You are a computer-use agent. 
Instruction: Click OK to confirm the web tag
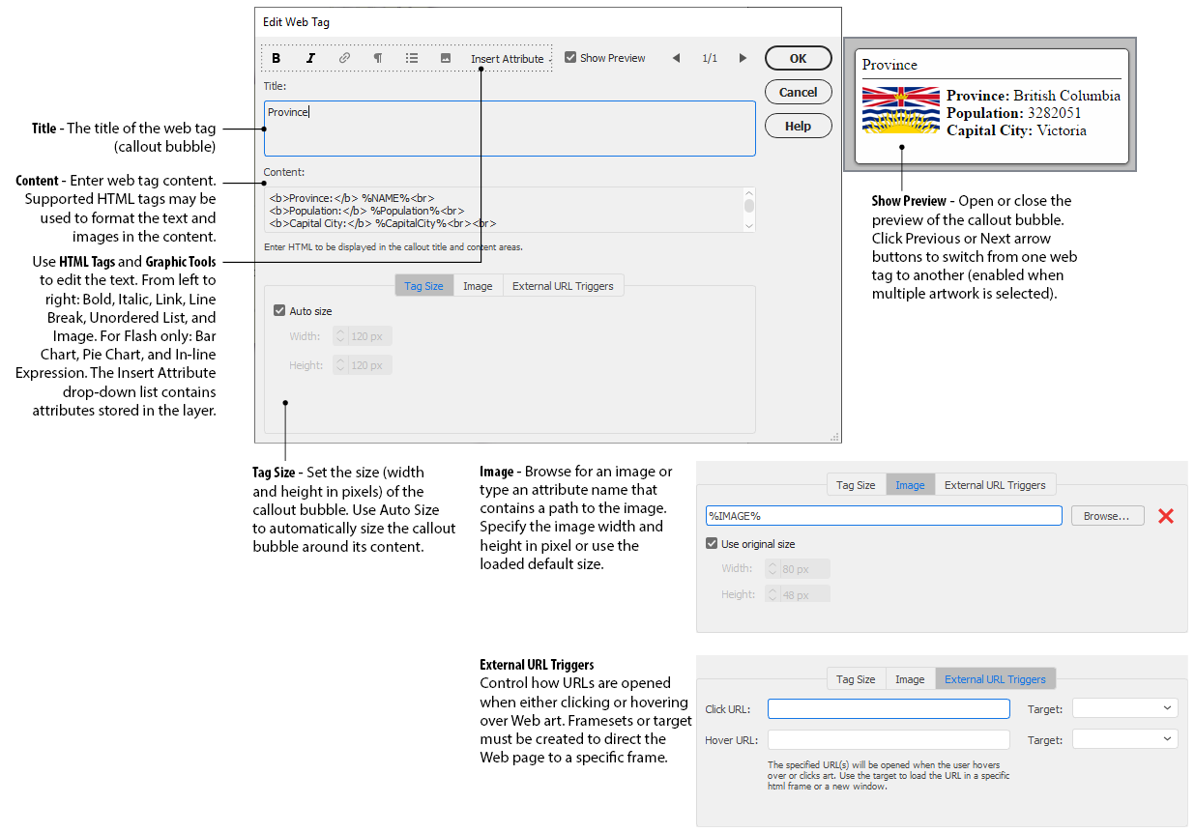(798, 58)
